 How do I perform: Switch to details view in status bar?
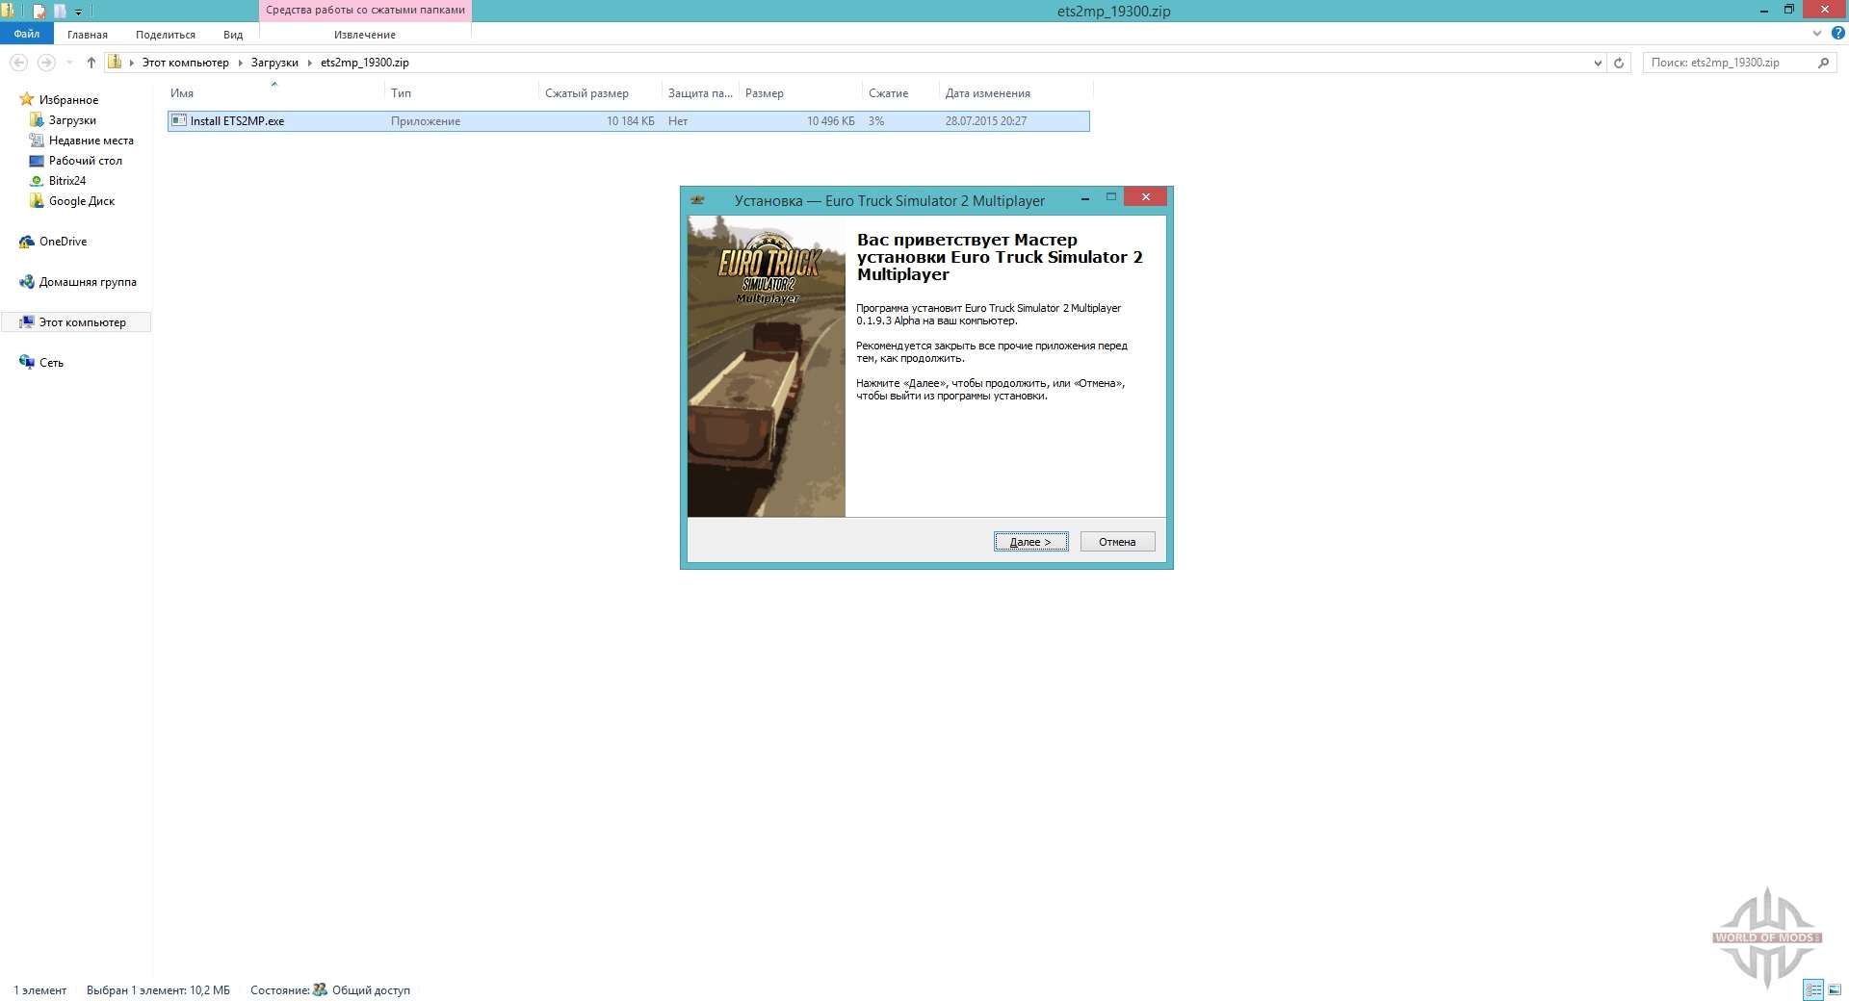point(1813,989)
